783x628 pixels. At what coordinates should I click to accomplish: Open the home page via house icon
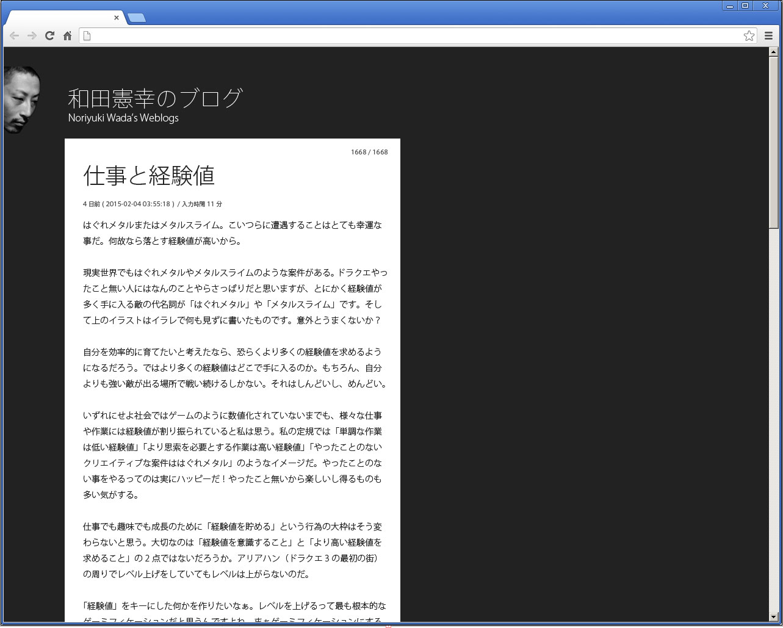(68, 36)
